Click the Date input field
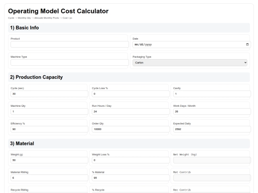Image resolution: width=258 pixels, height=193 pixels. [x=192, y=44]
